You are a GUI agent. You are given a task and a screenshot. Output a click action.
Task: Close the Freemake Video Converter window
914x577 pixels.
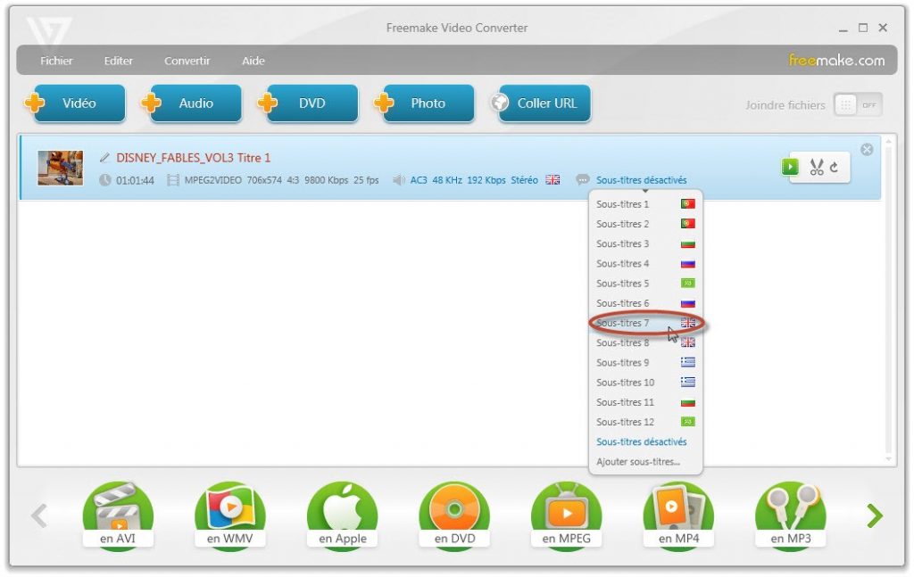tap(883, 28)
